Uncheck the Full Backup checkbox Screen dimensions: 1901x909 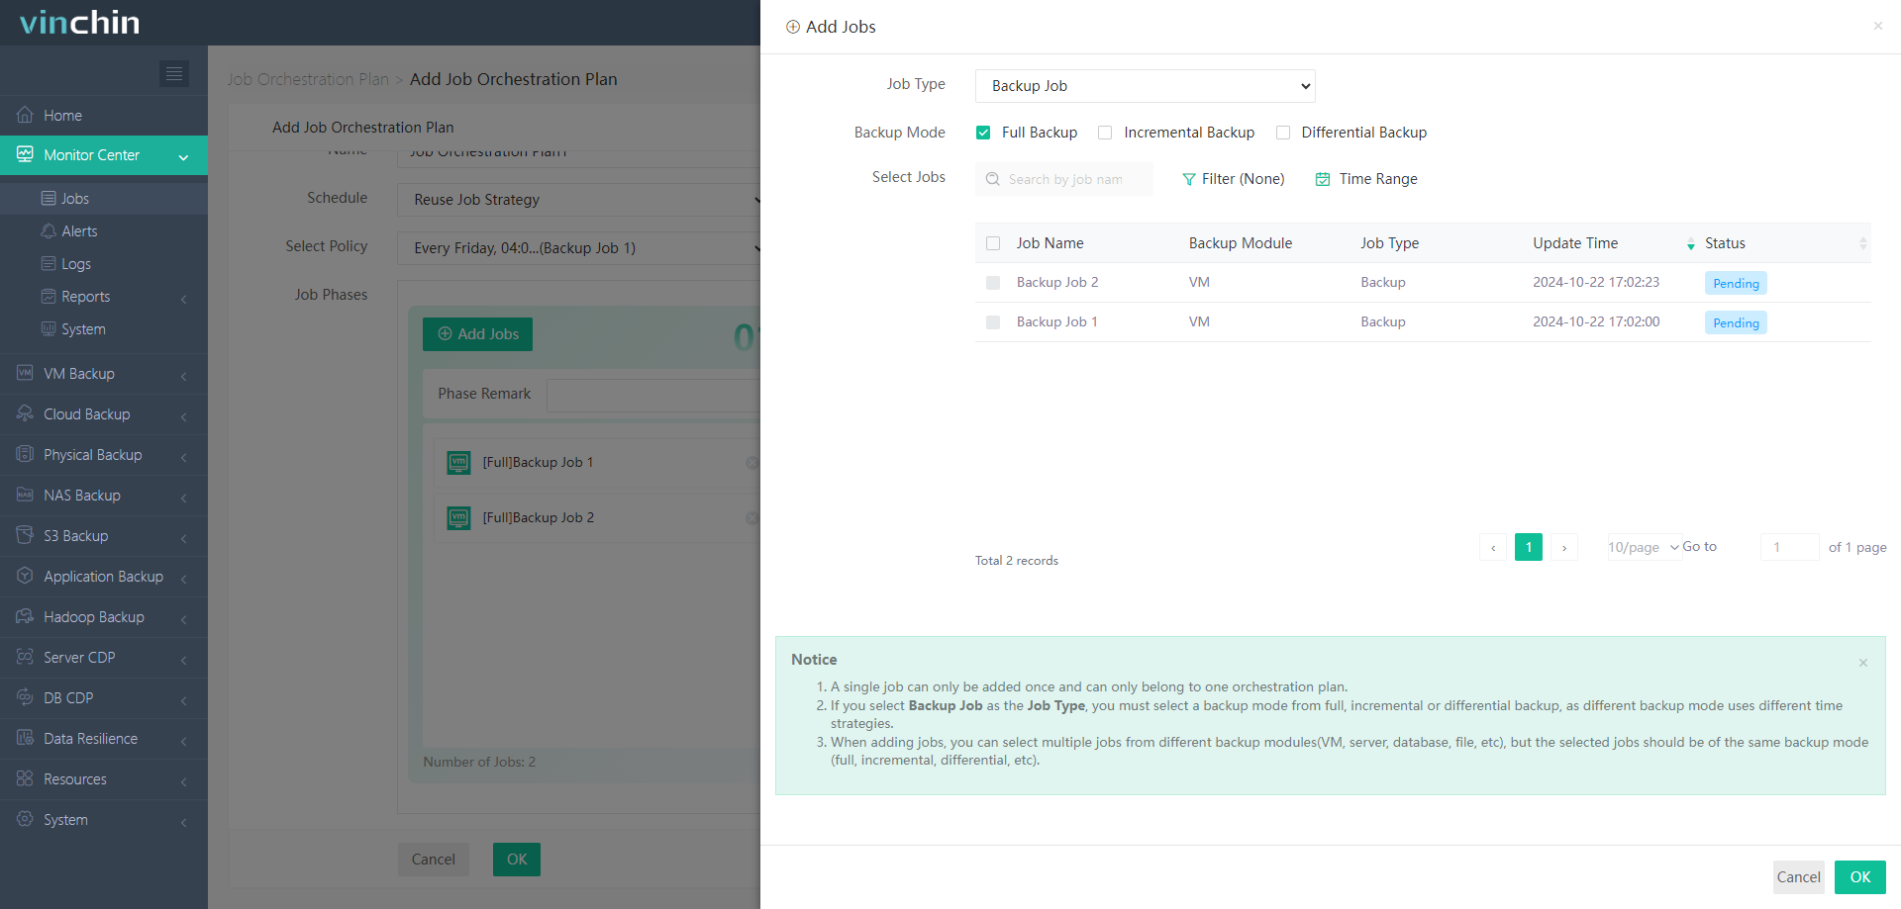point(983,133)
